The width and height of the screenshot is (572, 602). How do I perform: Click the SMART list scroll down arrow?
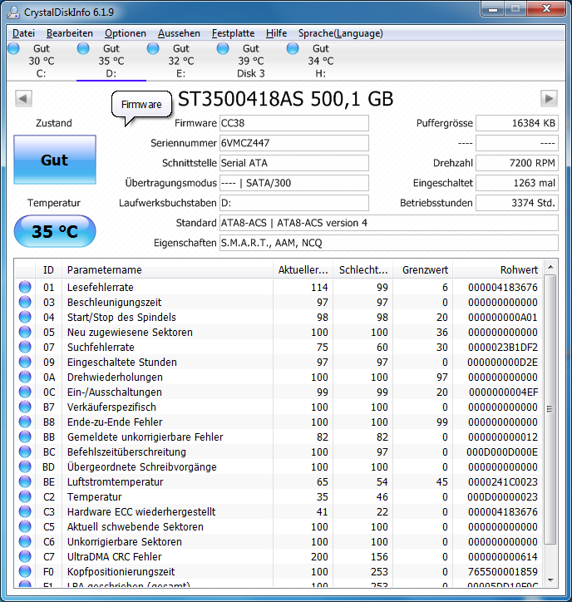tap(550, 580)
